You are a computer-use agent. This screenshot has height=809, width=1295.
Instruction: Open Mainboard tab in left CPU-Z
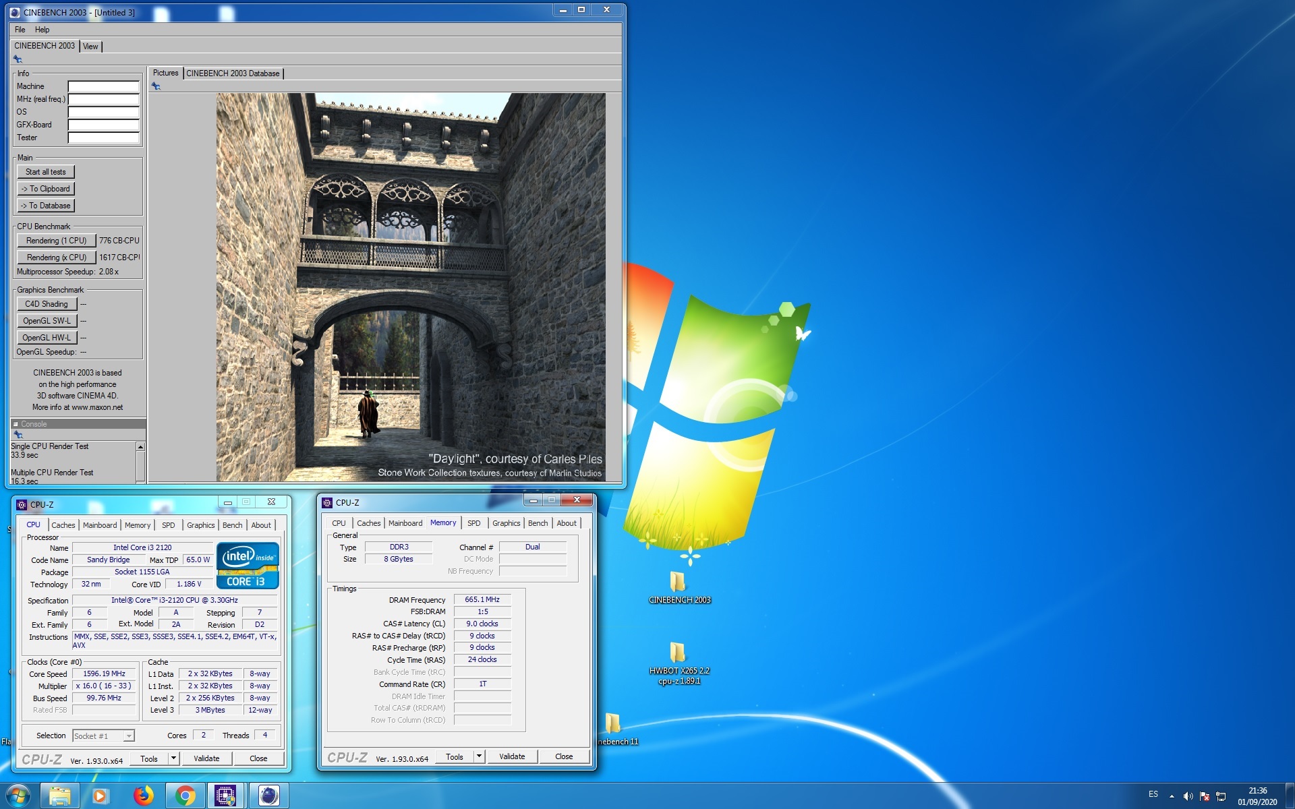(x=100, y=525)
